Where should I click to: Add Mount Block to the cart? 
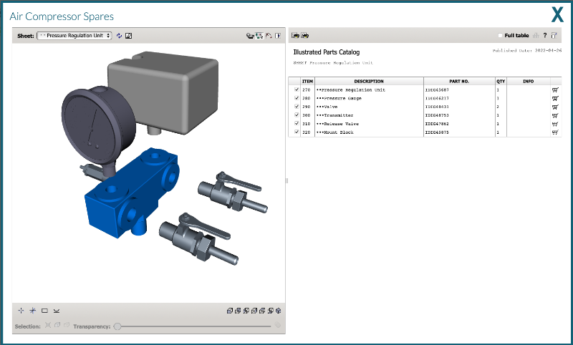pos(556,132)
